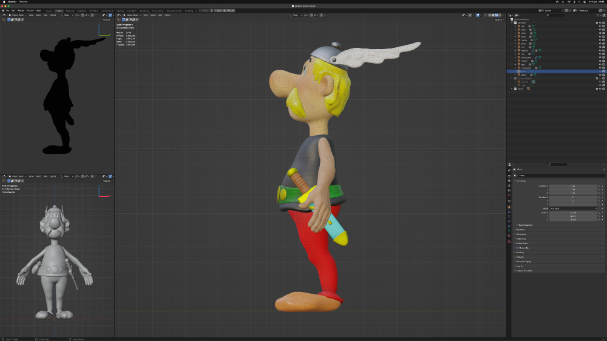Enable the Motion Blur checkbox
Screen dimensions: 607x341
pos(517,248)
